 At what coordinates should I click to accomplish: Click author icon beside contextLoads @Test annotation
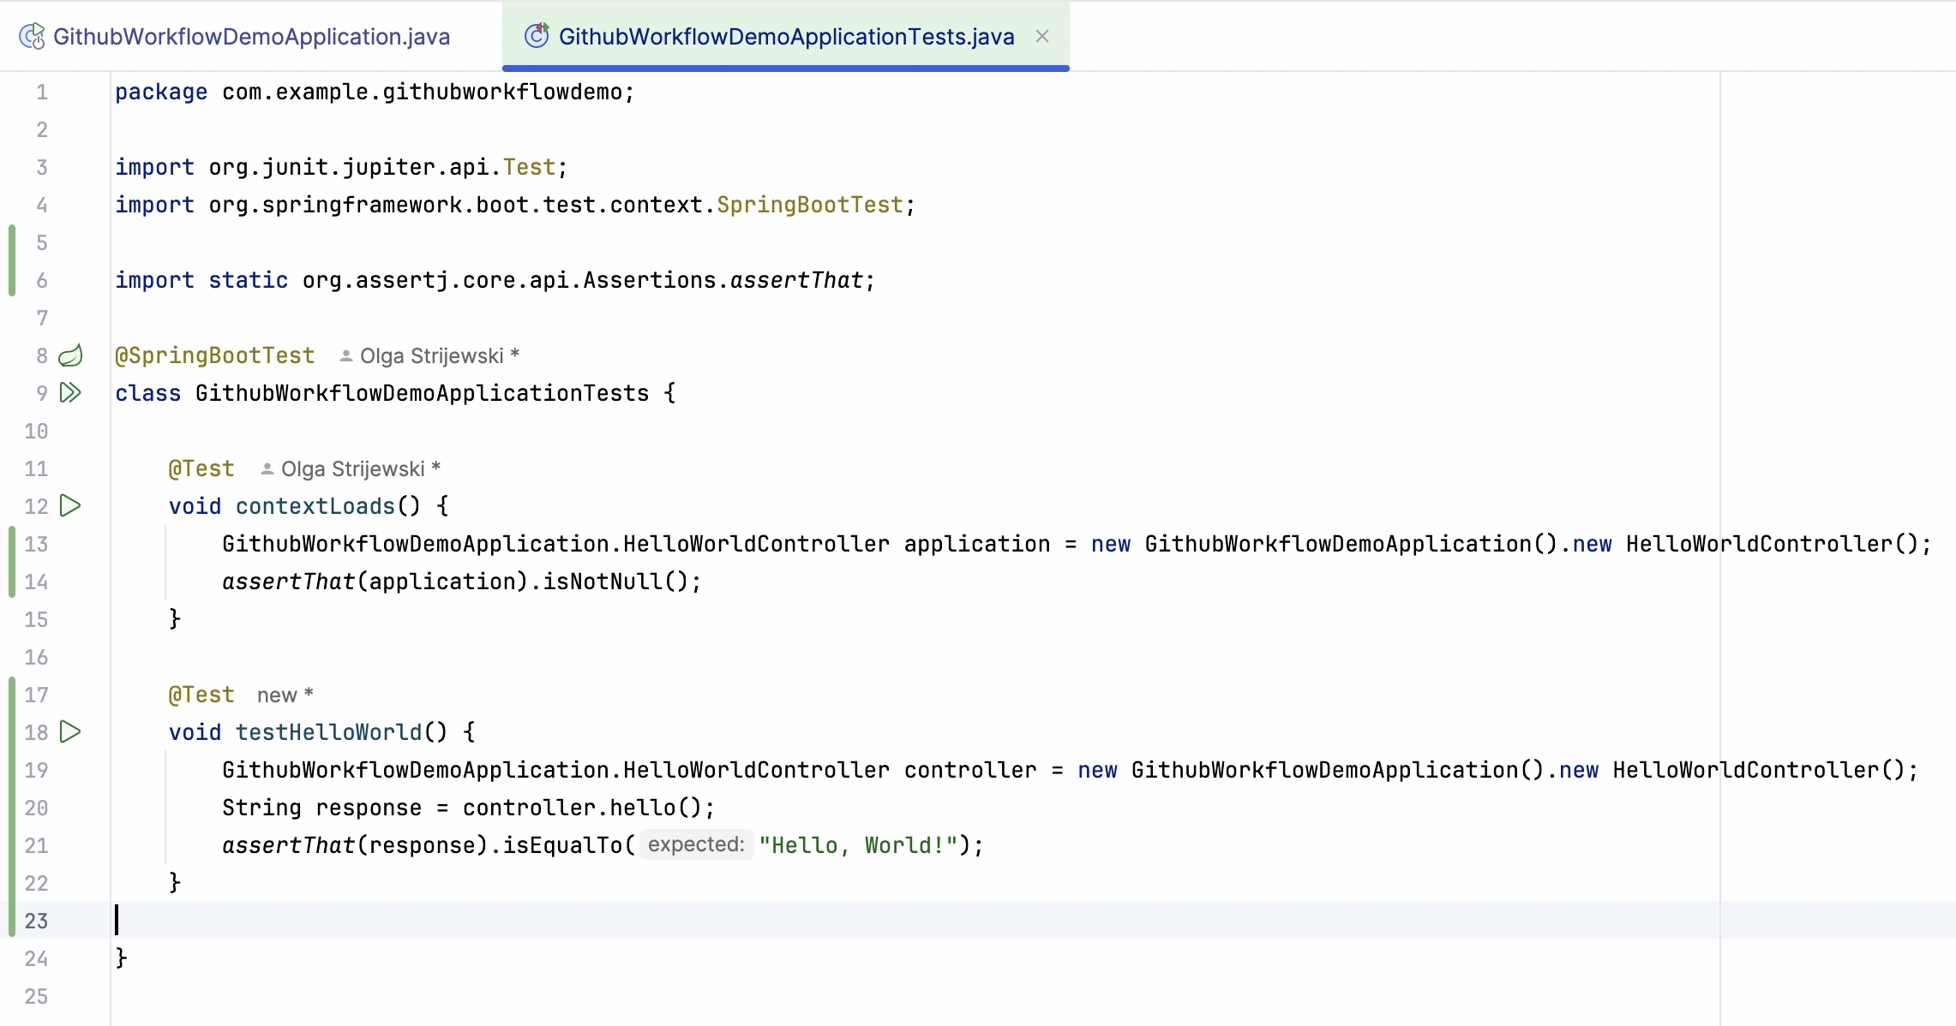click(267, 469)
